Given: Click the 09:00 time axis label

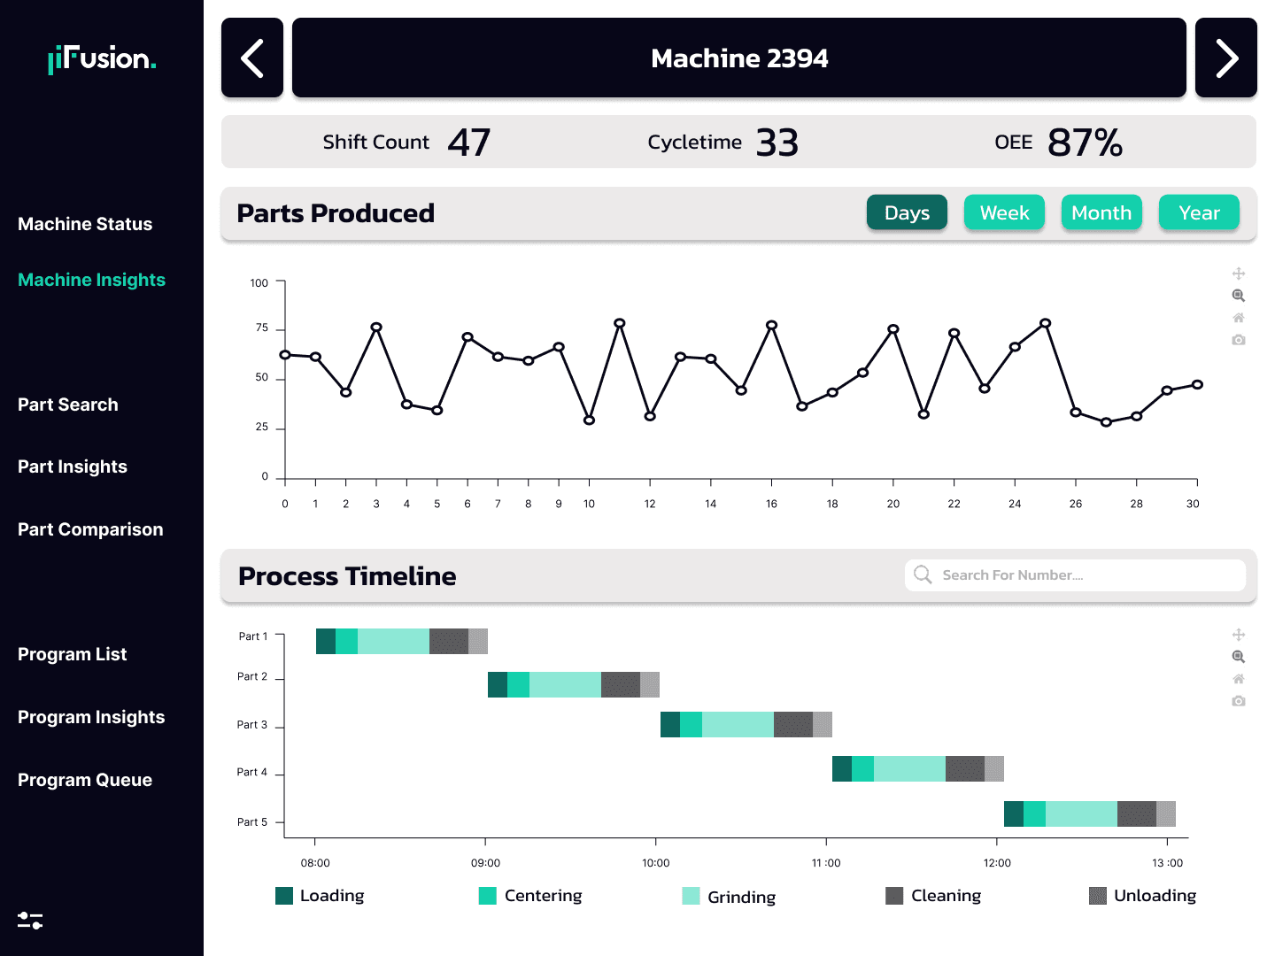Looking at the screenshot, I should tap(485, 863).
